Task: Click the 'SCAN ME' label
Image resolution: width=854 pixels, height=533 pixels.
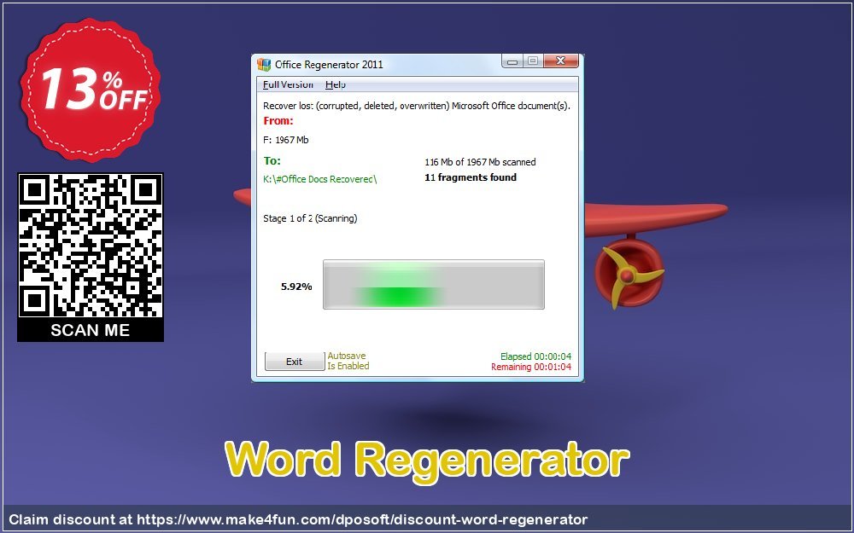Action: pos(91,330)
